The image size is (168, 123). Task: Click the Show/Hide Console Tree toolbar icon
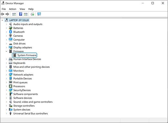[14, 14]
